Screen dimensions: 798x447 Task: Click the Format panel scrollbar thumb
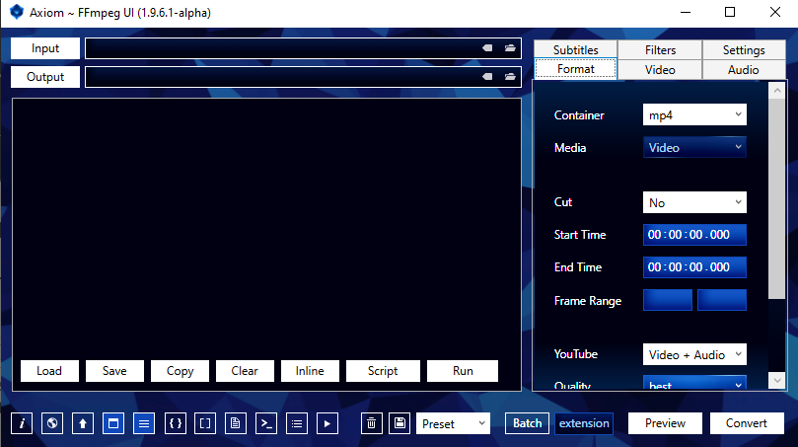click(x=777, y=198)
